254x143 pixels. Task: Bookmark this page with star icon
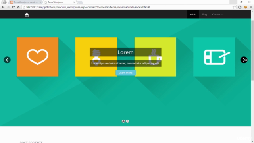click(234, 7)
